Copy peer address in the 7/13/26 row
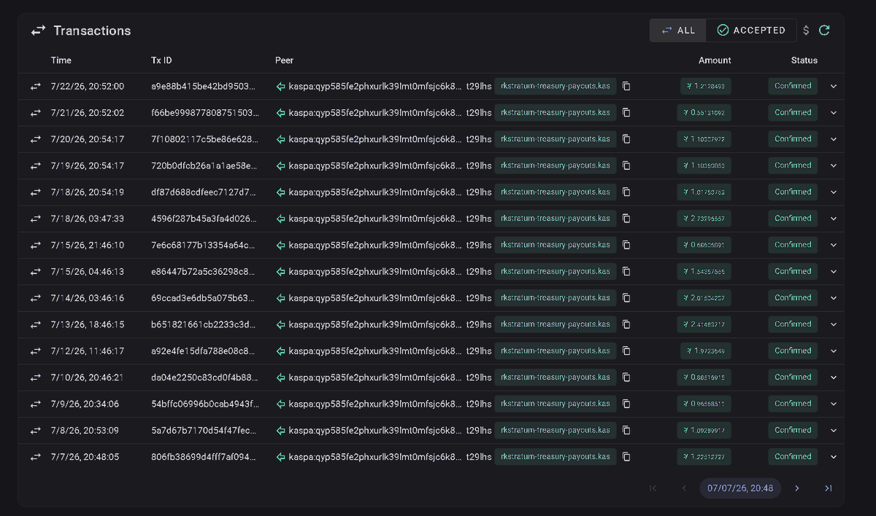Viewport: 876px width, 516px height. pos(626,324)
